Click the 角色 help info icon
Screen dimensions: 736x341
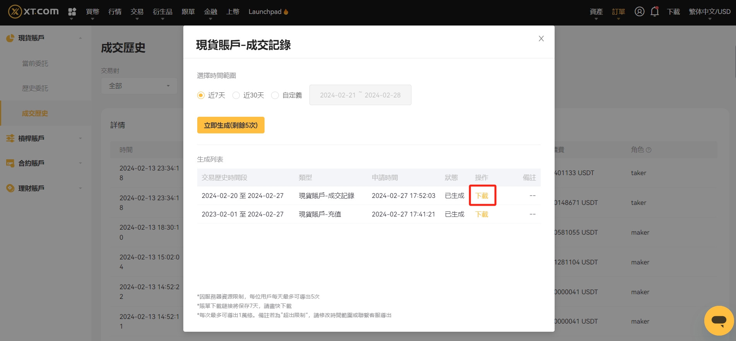[649, 150]
